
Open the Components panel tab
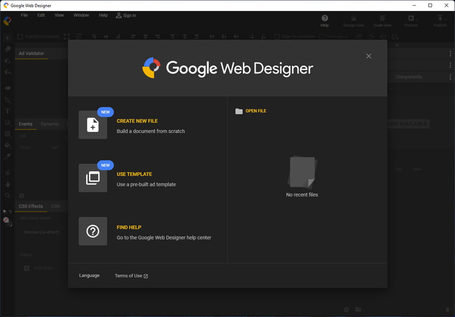[x=408, y=77]
